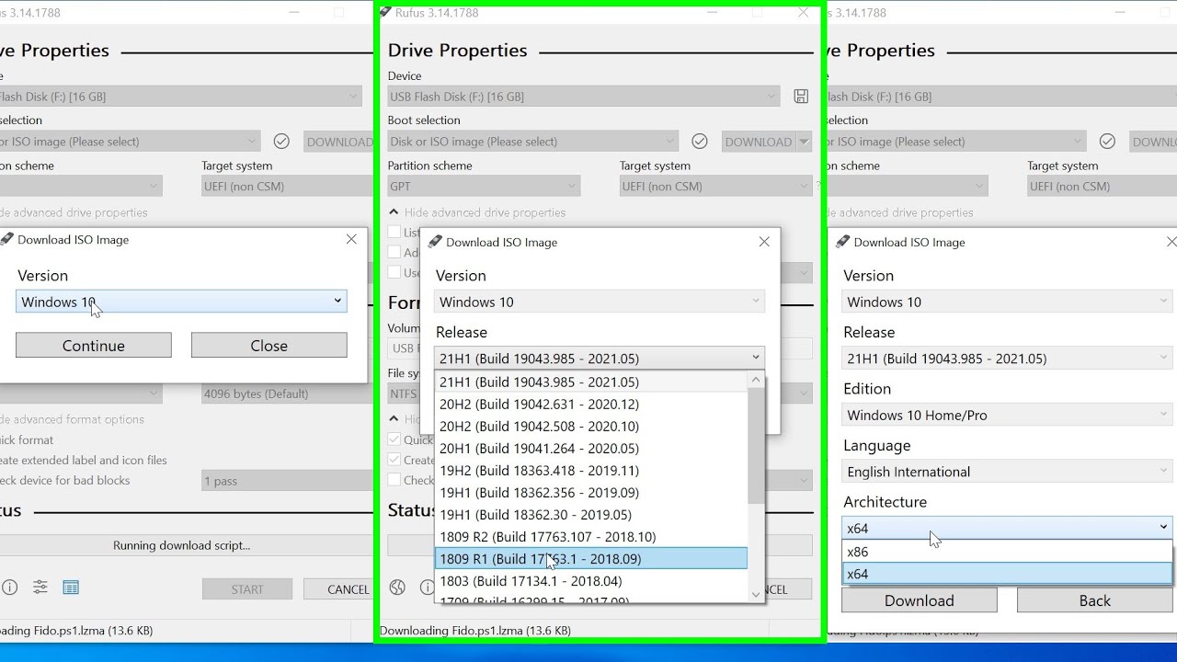Viewport: 1177px width, 662px height.
Task: Open the Device dropdown in middle Rufus window
Action: click(584, 97)
